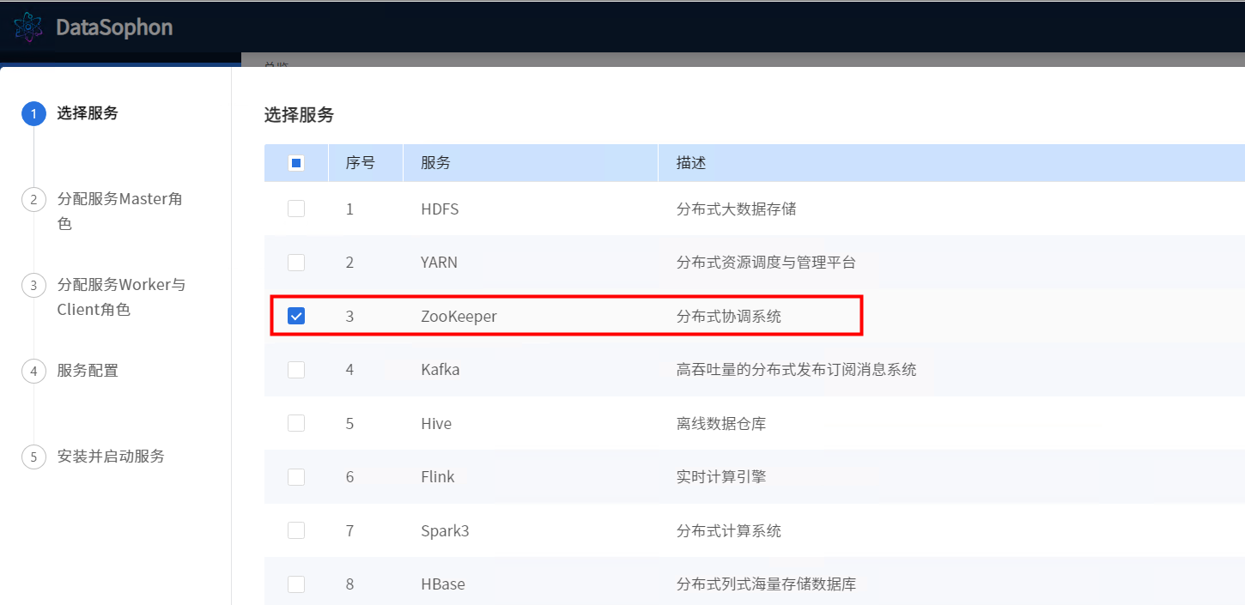Click serial number 1 in HDFS row
The image size is (1245, 605).
(349, 209)
